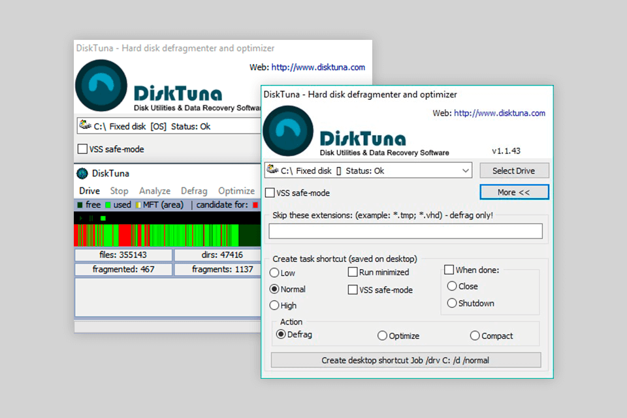Click the red candidate legend swatch
The width and height of the screenshot is (627, 418).
pyautogui.click(x=255, y=205)
